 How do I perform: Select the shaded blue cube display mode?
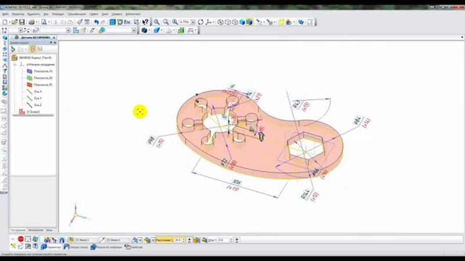pyautogui.click(x=242, y=22)
